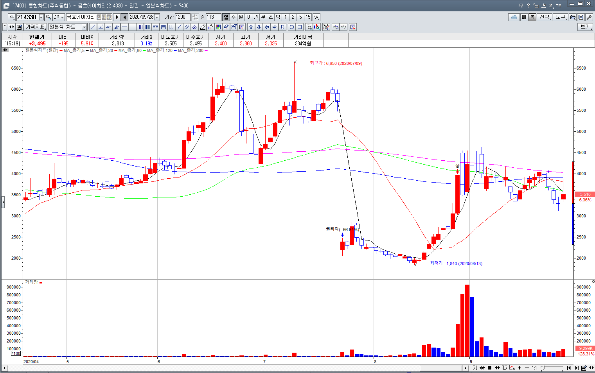Click the stock search magnifier icon
Image resolution: width=595 pixels, height=373 pixels.
pyautogui.click(x=49, y=17)
